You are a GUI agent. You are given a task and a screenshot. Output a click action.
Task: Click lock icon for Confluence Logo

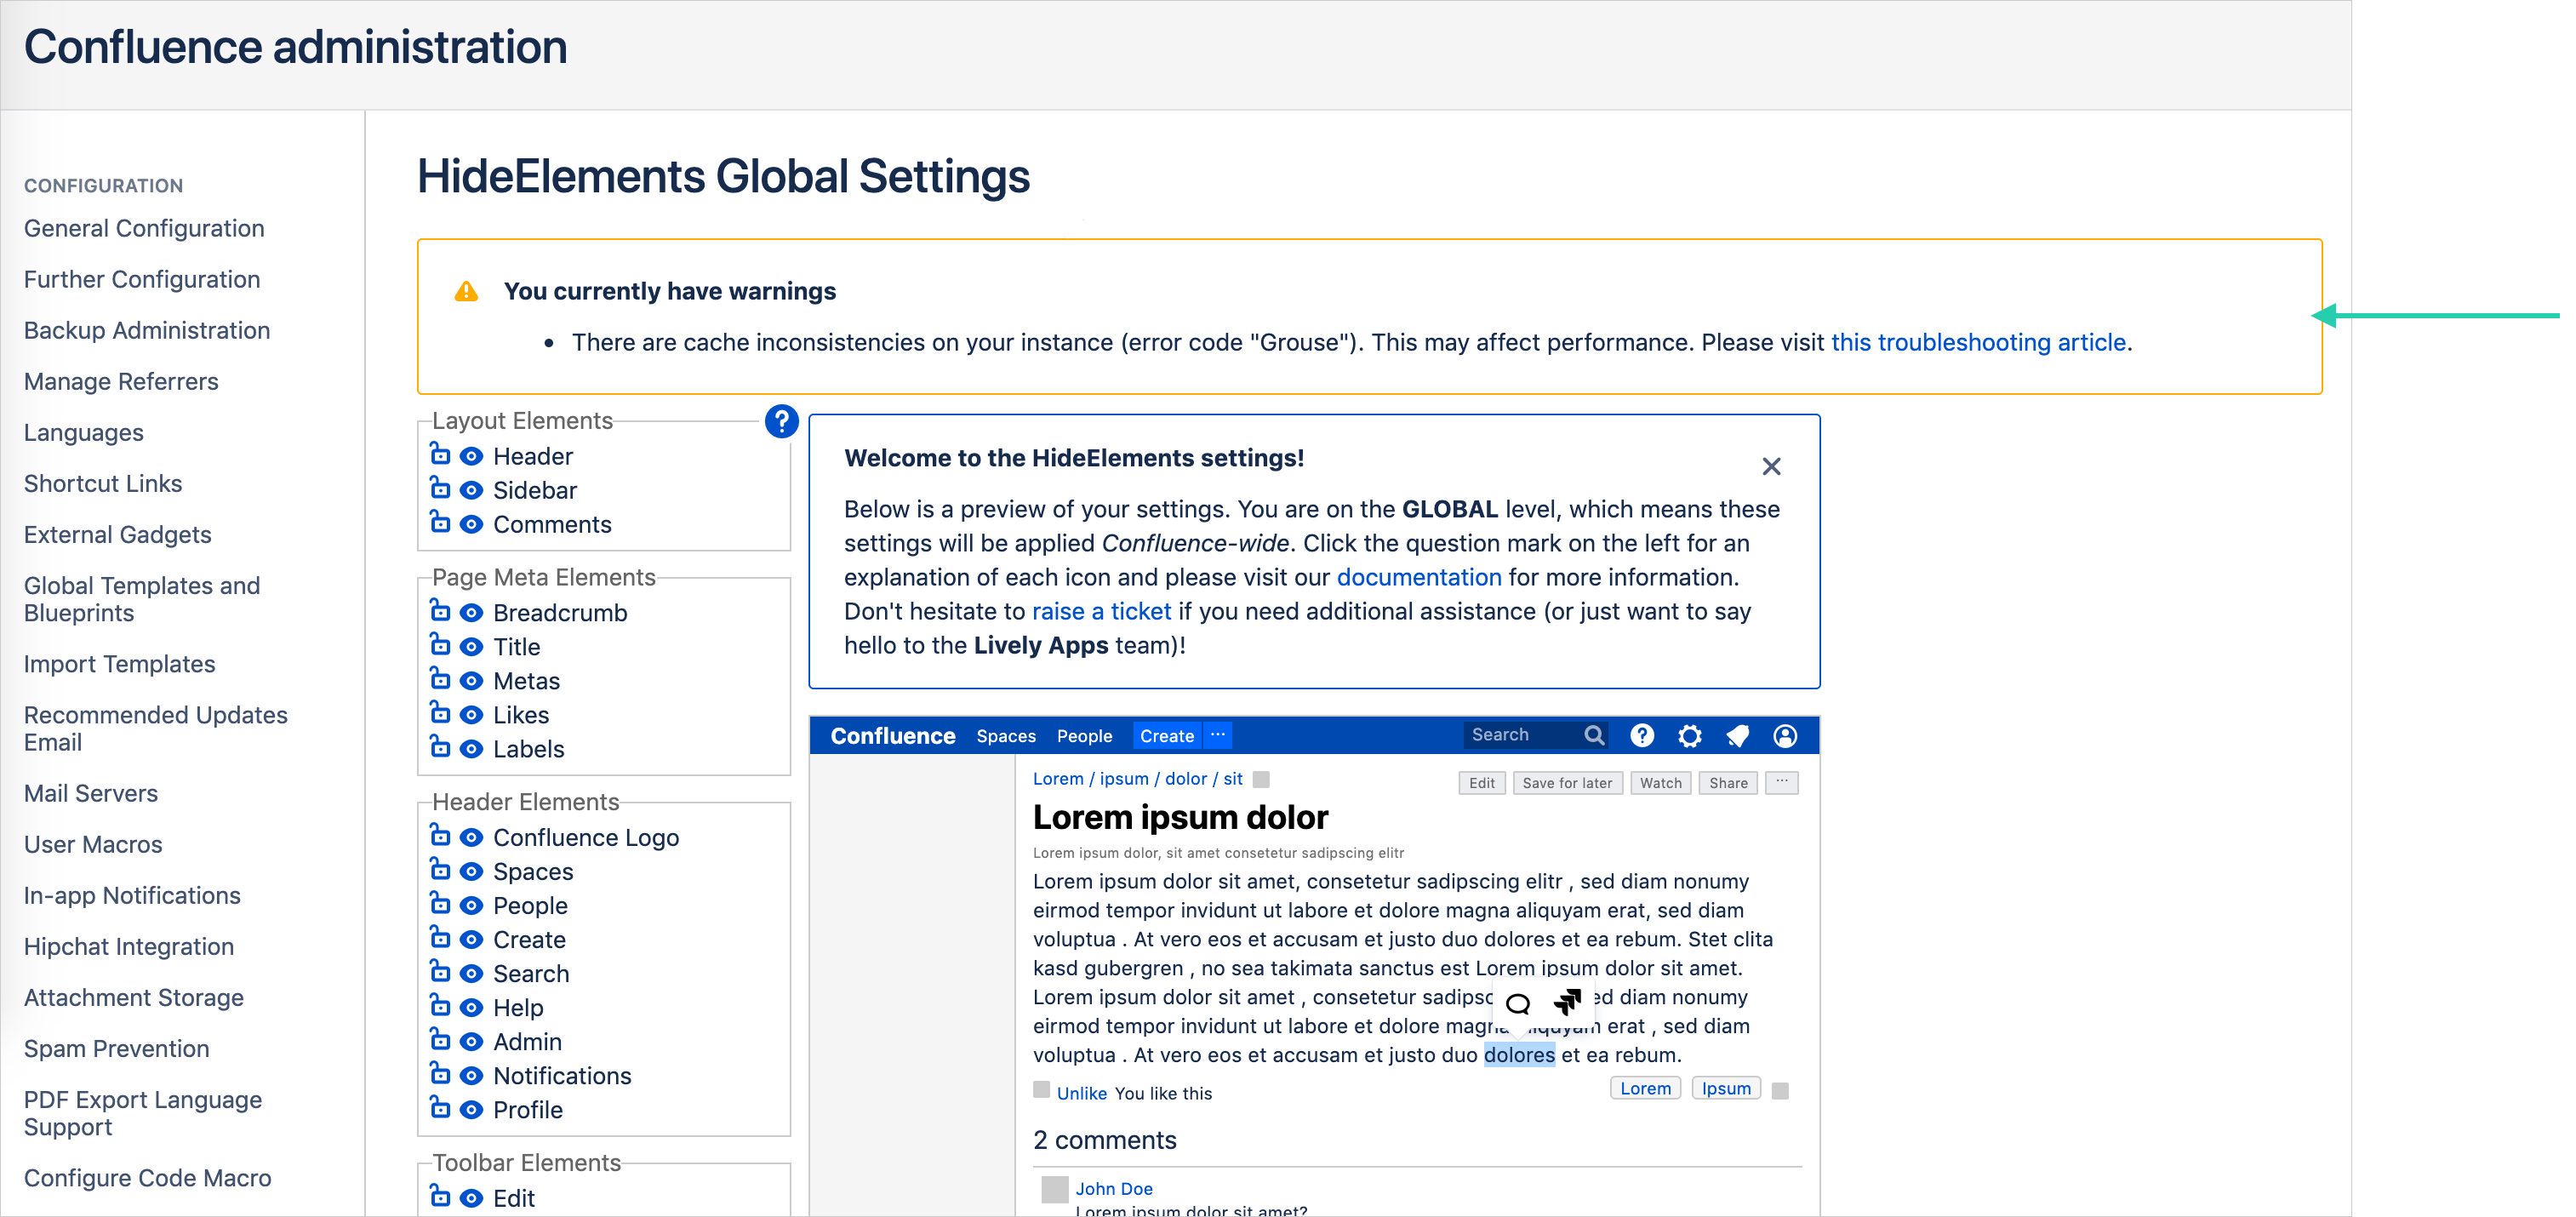pos(440,836)
